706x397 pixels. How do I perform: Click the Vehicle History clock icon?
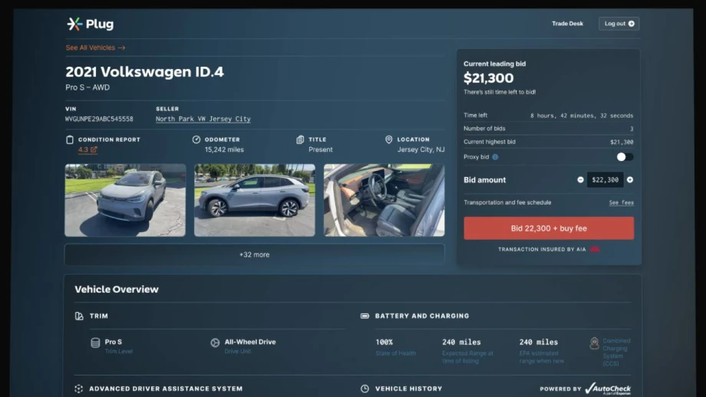tap(365, 389)
